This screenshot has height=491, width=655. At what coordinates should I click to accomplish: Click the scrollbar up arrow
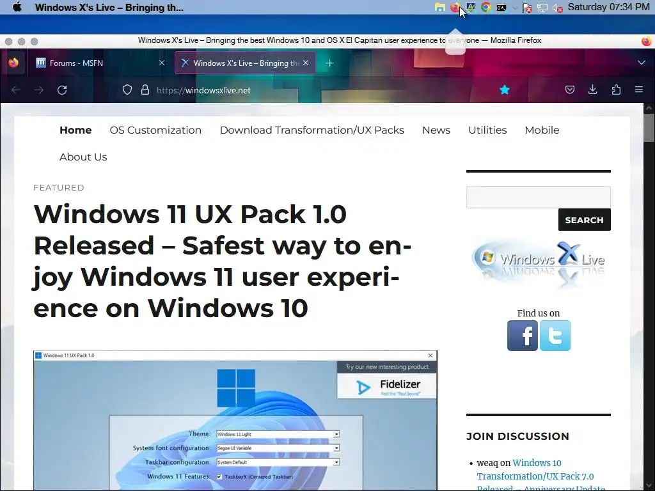click(649, 108)
